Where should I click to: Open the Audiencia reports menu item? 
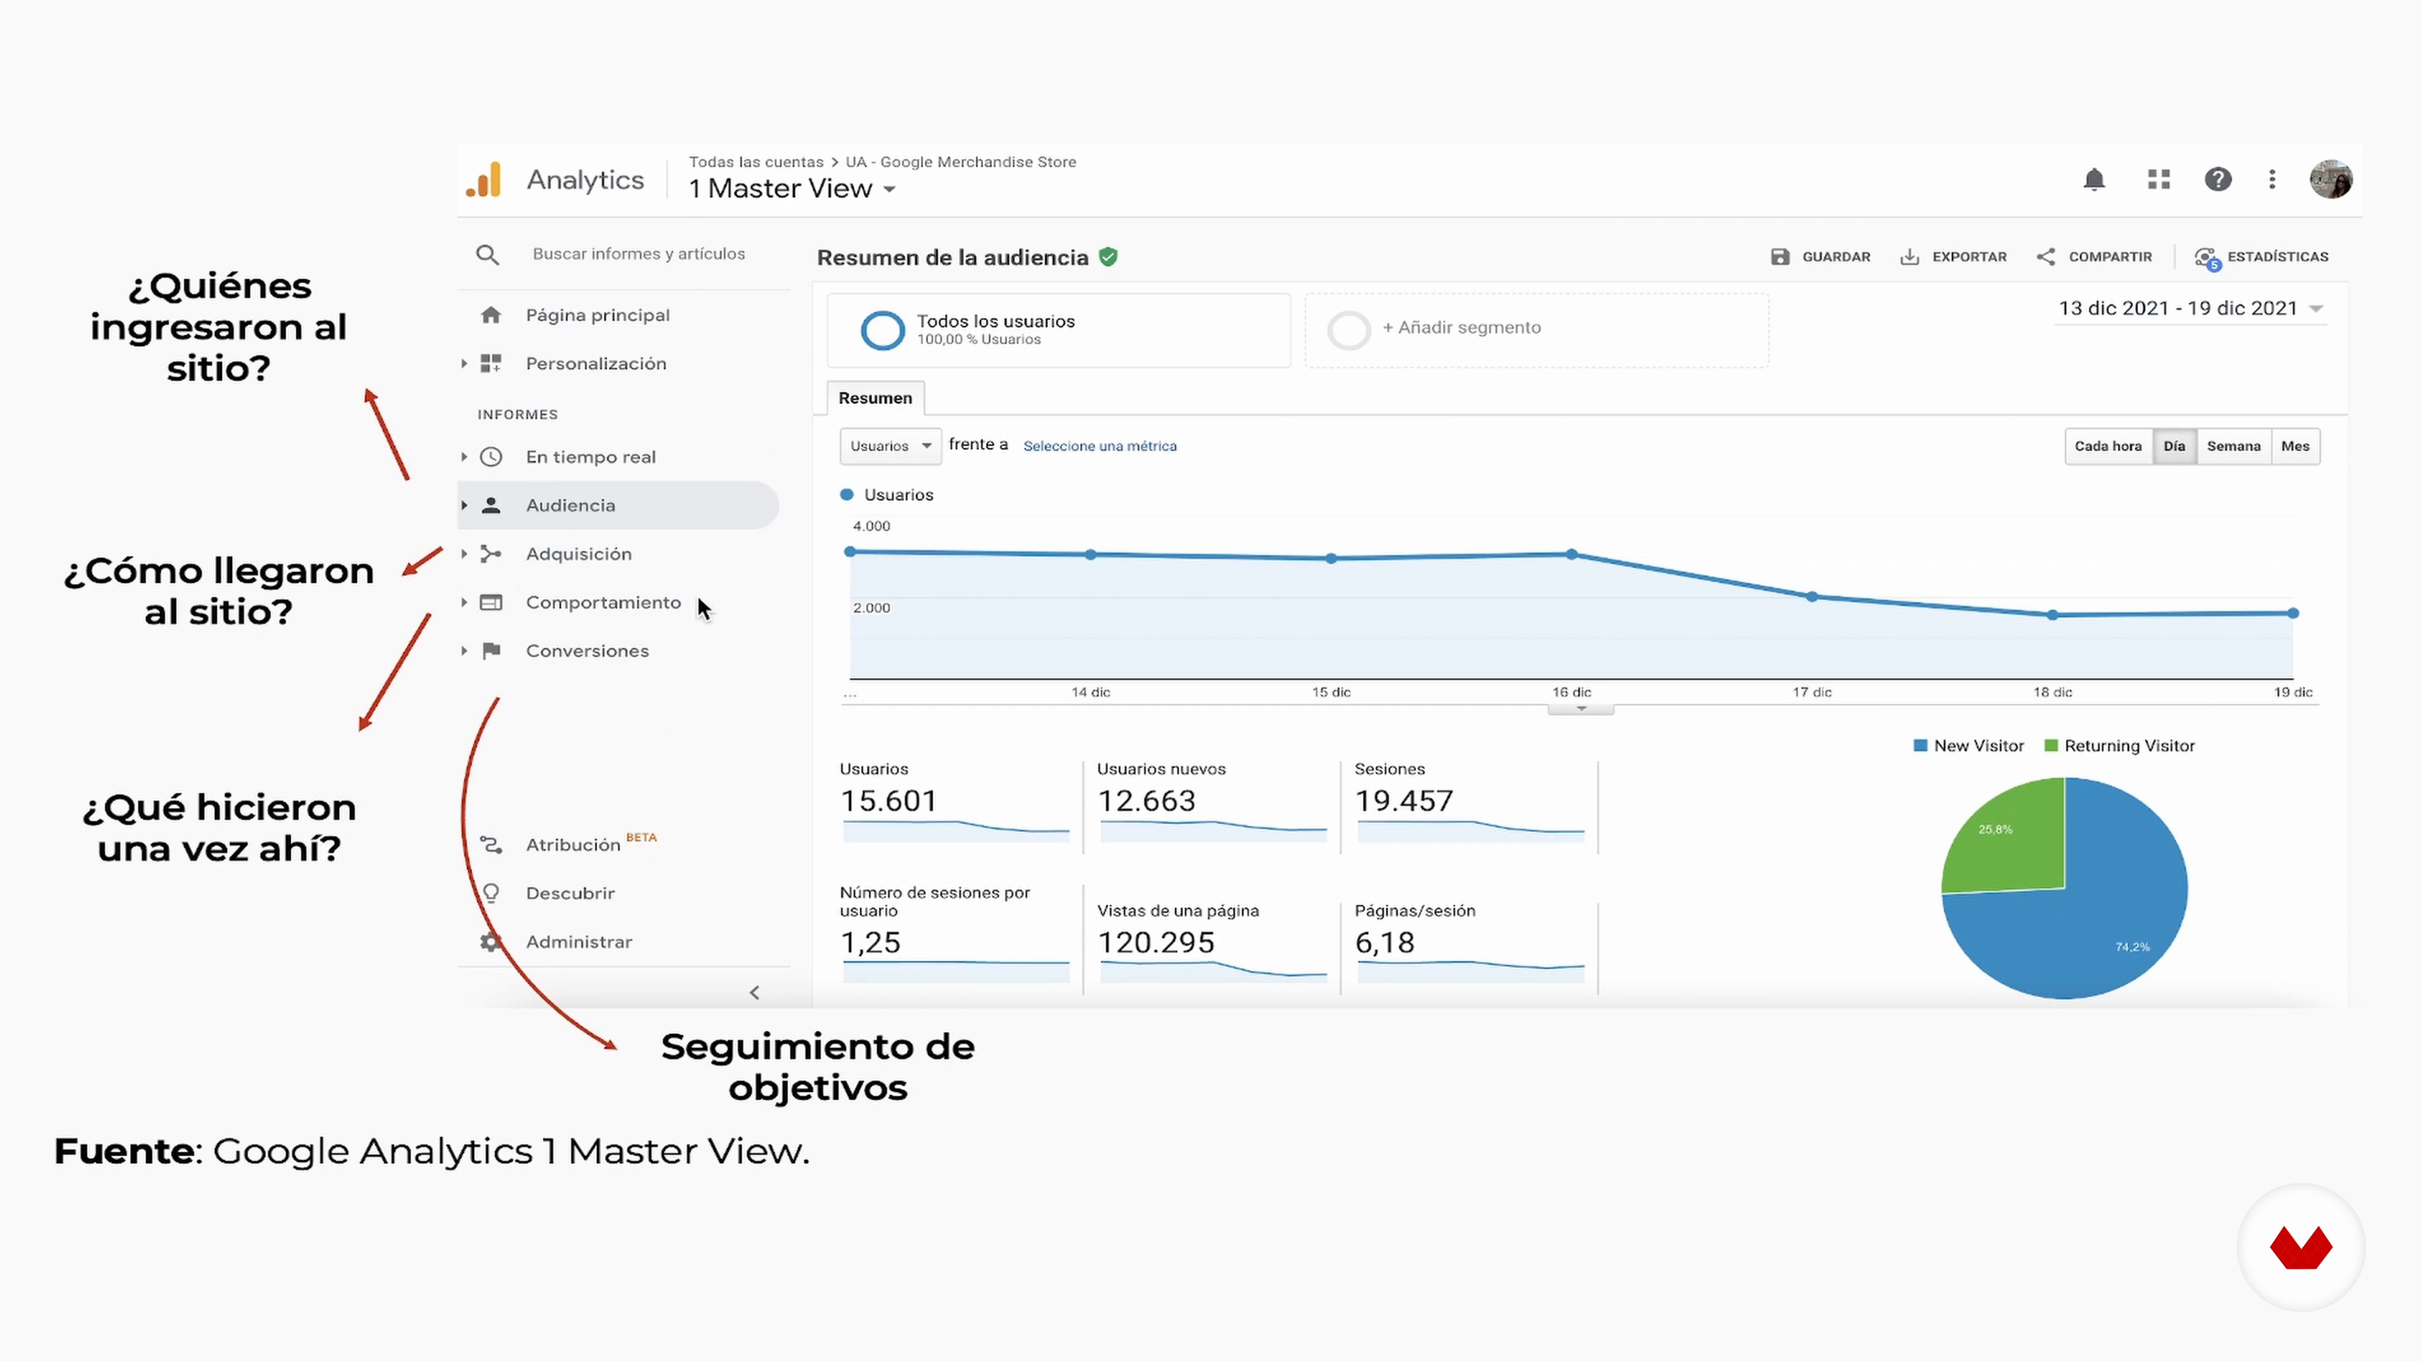click(x=618, y=505)
